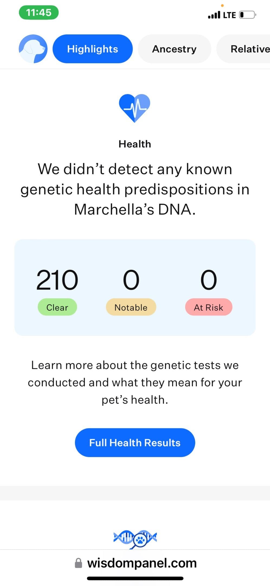Image resolution: width=270 pixels, height=586 pixels.
Task: Tap the zero count above At Risk
Action: 209,280
